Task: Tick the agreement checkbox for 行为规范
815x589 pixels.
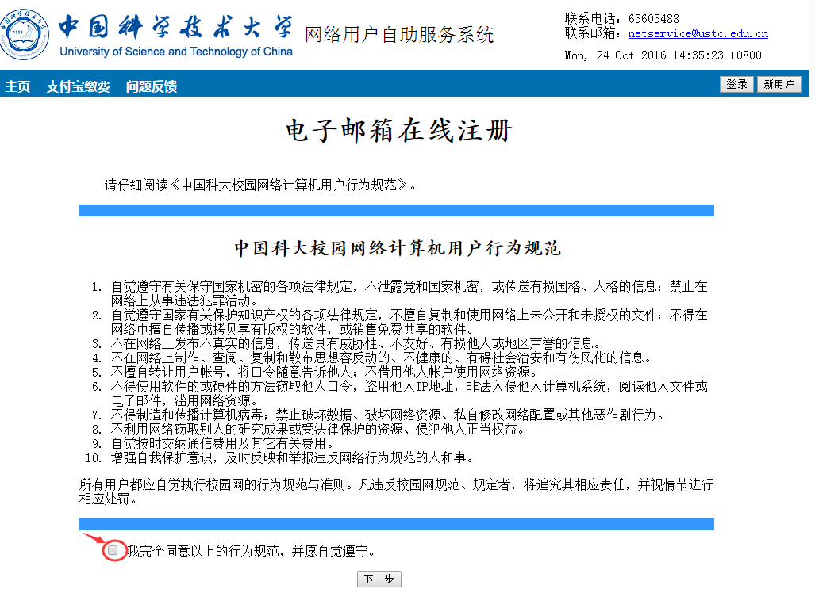Action: pyautogui.click(x=113, y=550)
